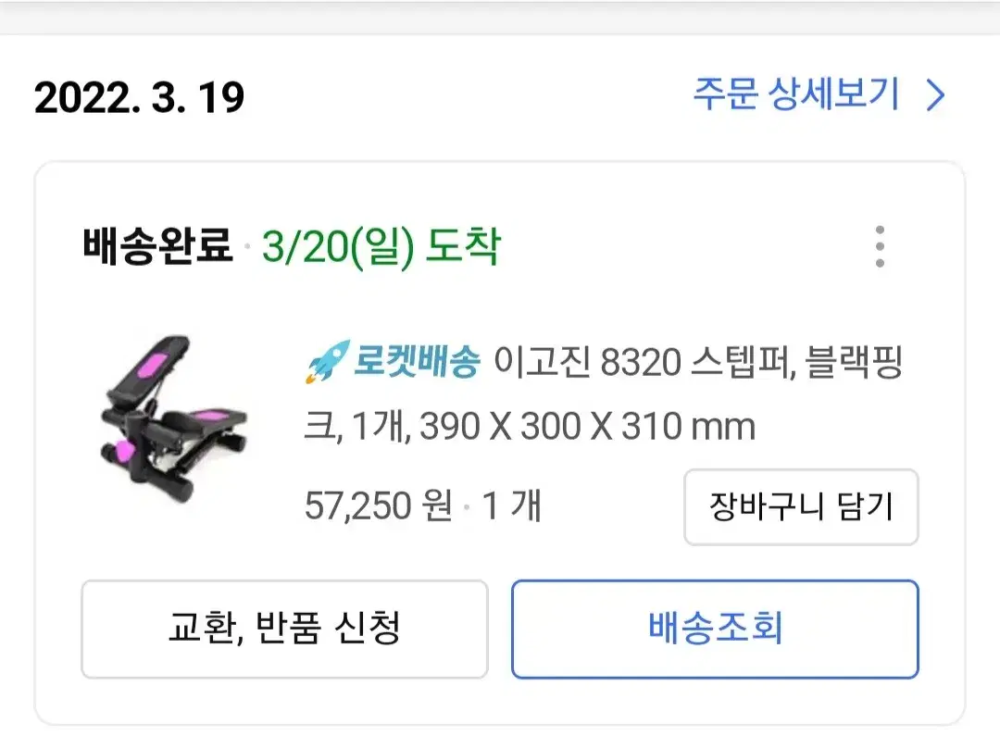
Task: Select the 2022. 3. 19 order date heading
Action: pos(139,97)
